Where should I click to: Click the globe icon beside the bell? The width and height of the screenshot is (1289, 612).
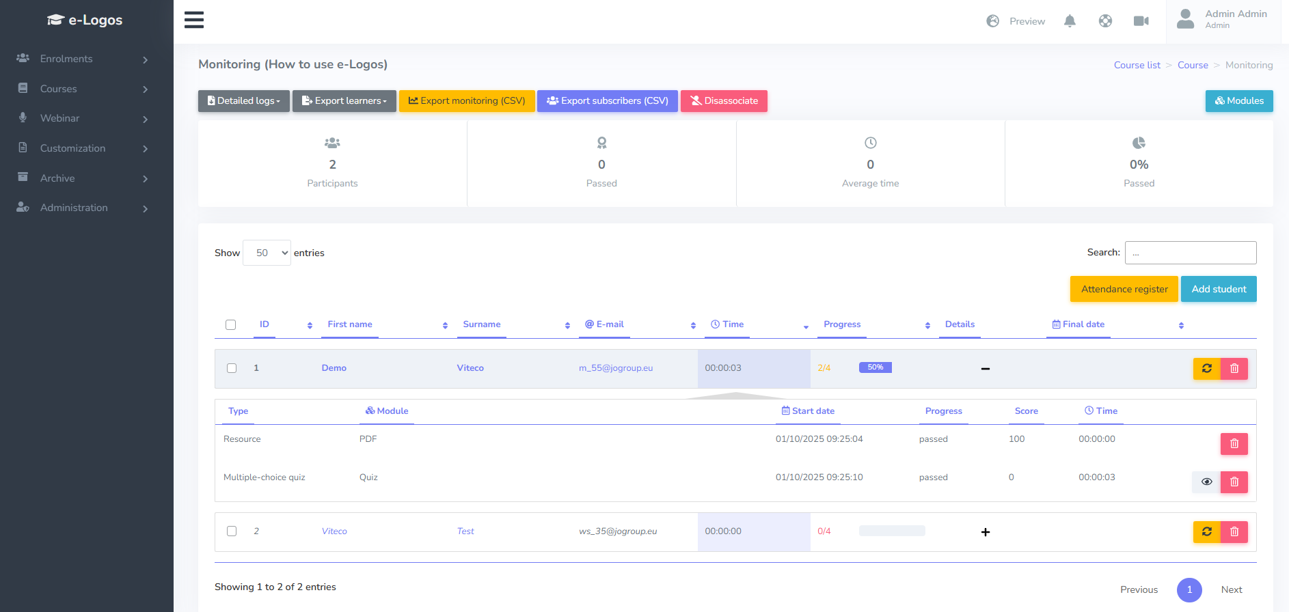(x=1105, y=21)
